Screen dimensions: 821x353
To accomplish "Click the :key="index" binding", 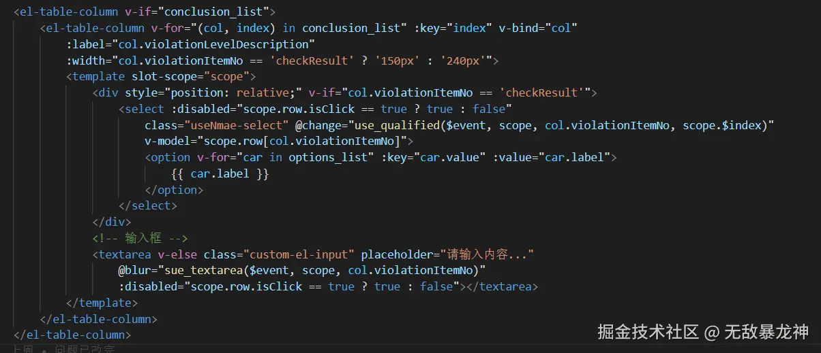I will coord(453,28).
